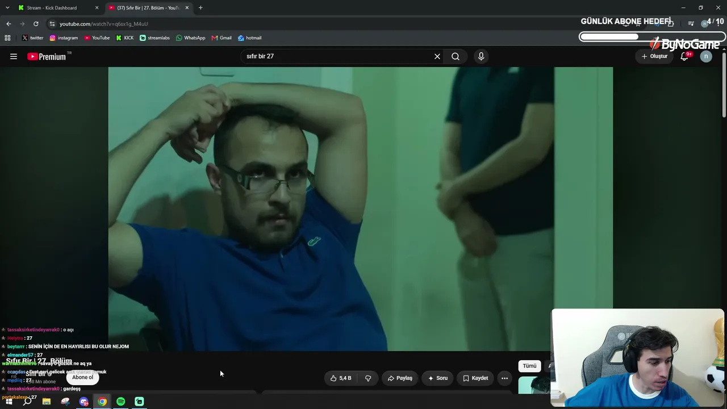Go to YouTube Premium home logo

[47, 56]
